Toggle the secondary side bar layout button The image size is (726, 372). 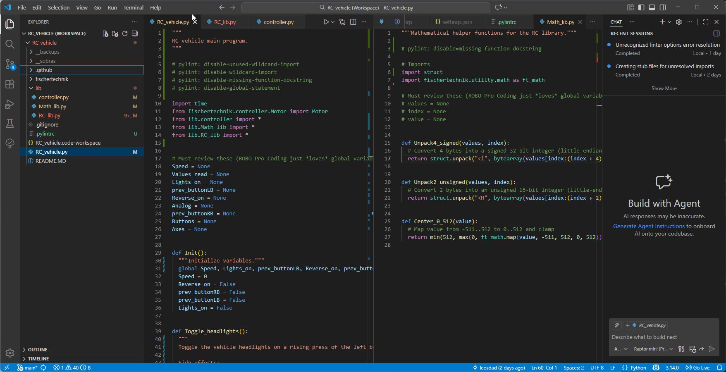[x=663, y=7]
